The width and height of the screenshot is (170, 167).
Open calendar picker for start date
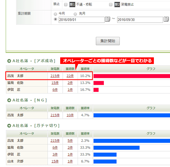coord(108,19)
